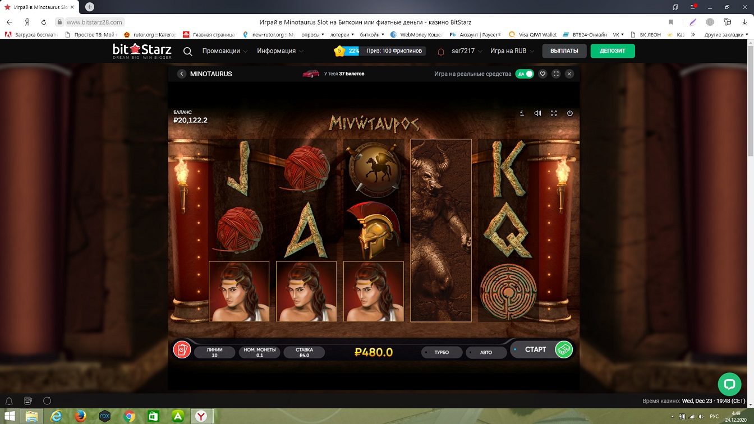Change the НОМ. МОНЕТЫ coin value
The width and height of the screenshot is (754, 424).
(259, 352)
